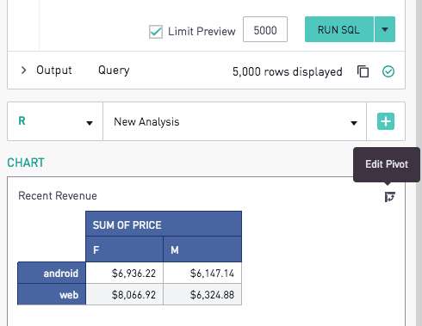The image size is (422, 326).
Task: Expand the Output section chevron
Action: [23, 71]
